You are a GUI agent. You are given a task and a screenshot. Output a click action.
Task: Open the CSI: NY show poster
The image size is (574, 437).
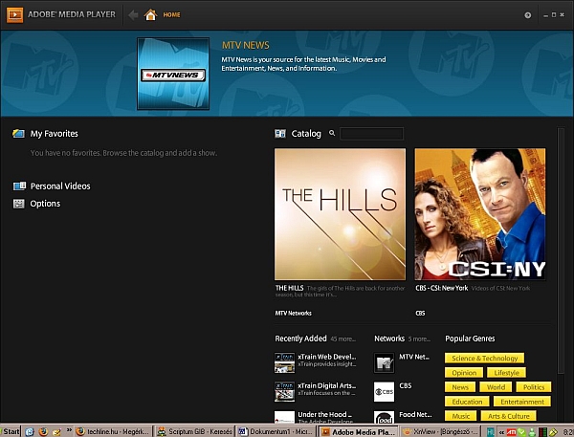coord(480,214)
